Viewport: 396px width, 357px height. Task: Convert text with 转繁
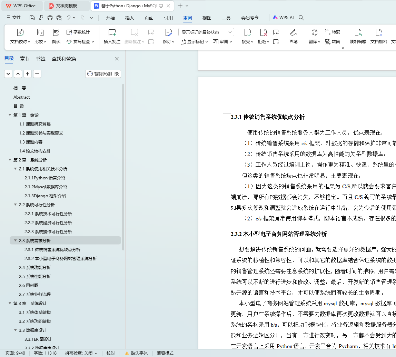pyautogui.click(x=333, y=32)
